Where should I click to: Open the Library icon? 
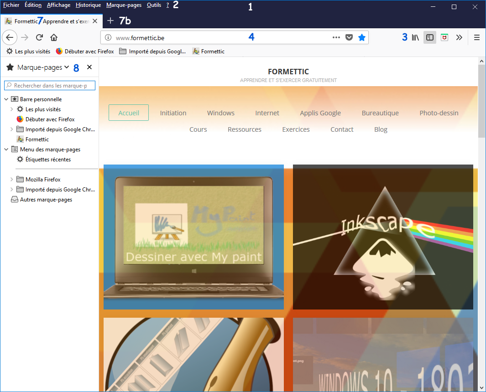pyautogui.click(x=415, y=37)
